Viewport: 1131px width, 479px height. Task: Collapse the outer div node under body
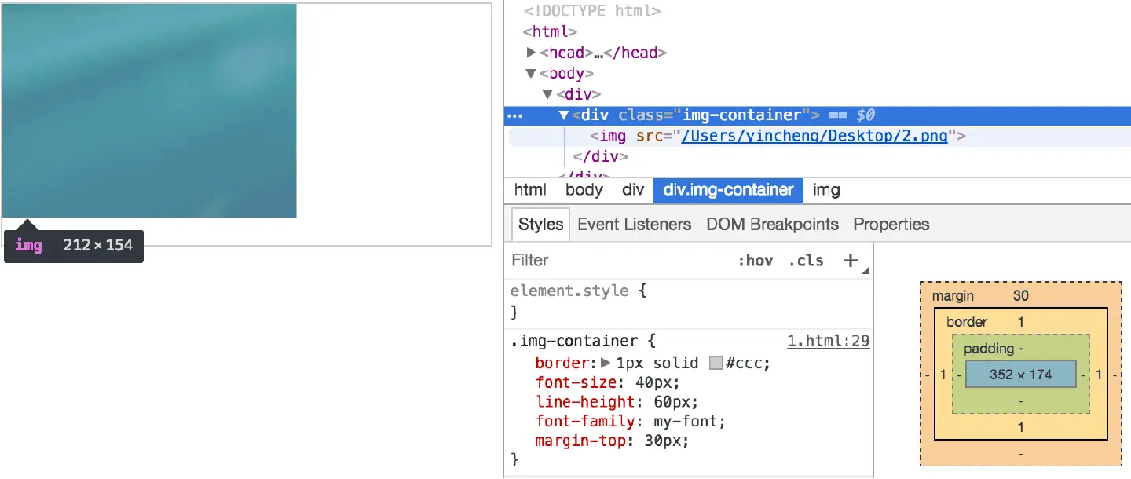pyautogui.click(x=547, y=94)
